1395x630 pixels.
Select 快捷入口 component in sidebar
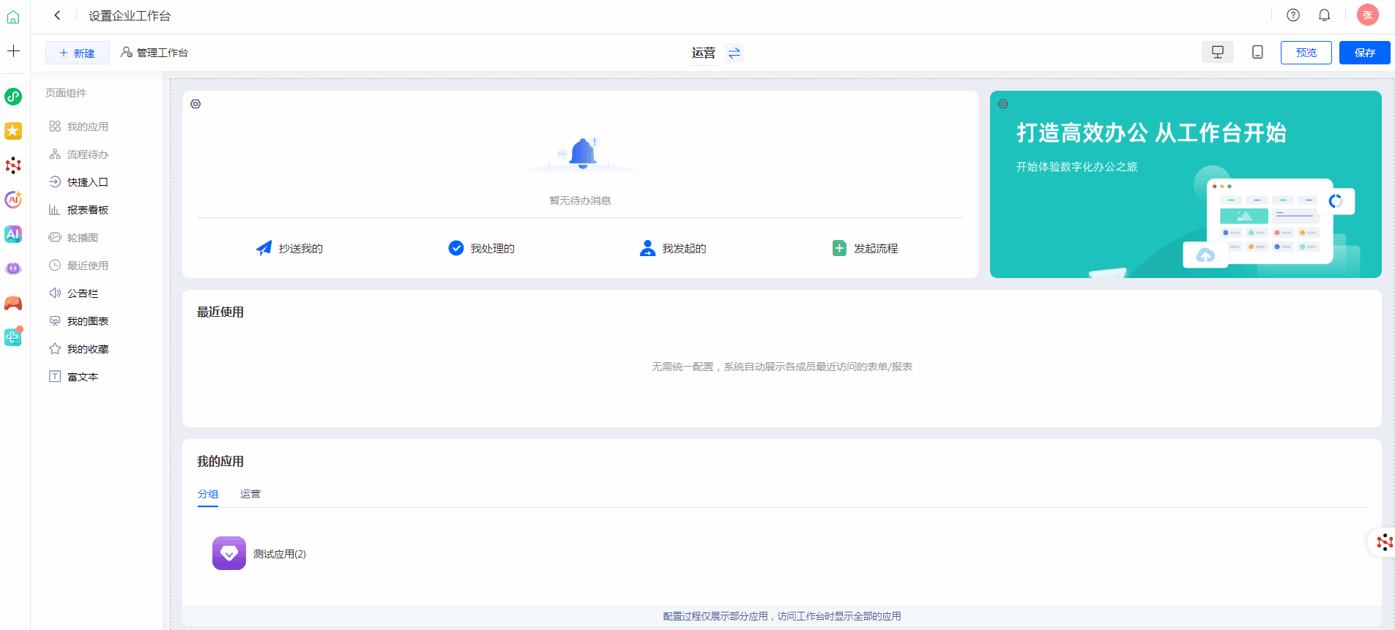(x=87, y=182)
